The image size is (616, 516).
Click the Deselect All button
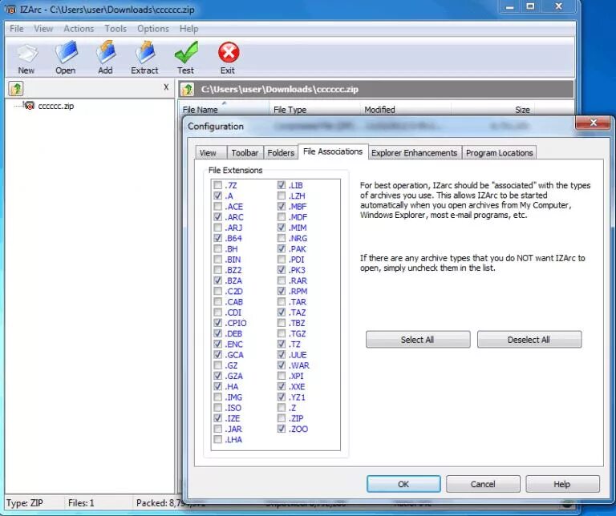pos(529,340)
